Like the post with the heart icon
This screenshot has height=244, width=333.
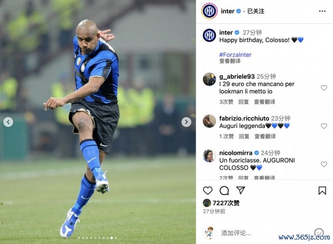[208, 191]
